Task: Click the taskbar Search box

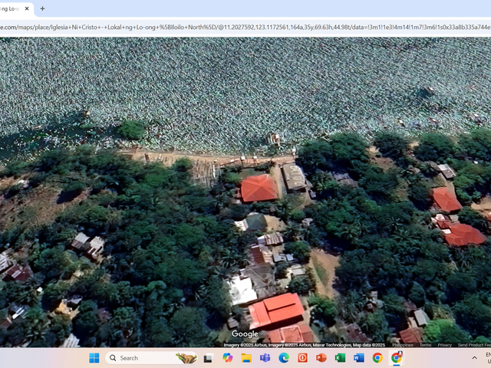Action: (152, 358)
